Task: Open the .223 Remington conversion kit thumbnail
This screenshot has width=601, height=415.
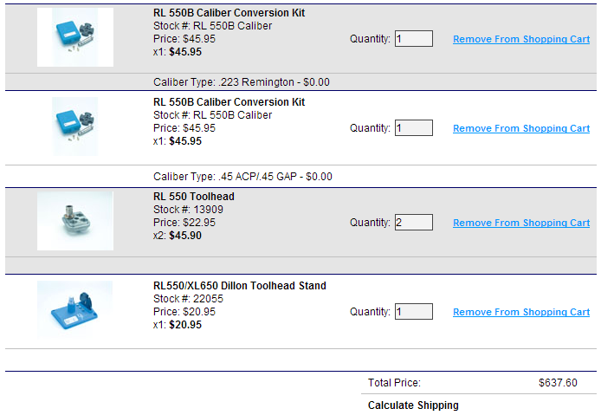Action: point(75,37)
